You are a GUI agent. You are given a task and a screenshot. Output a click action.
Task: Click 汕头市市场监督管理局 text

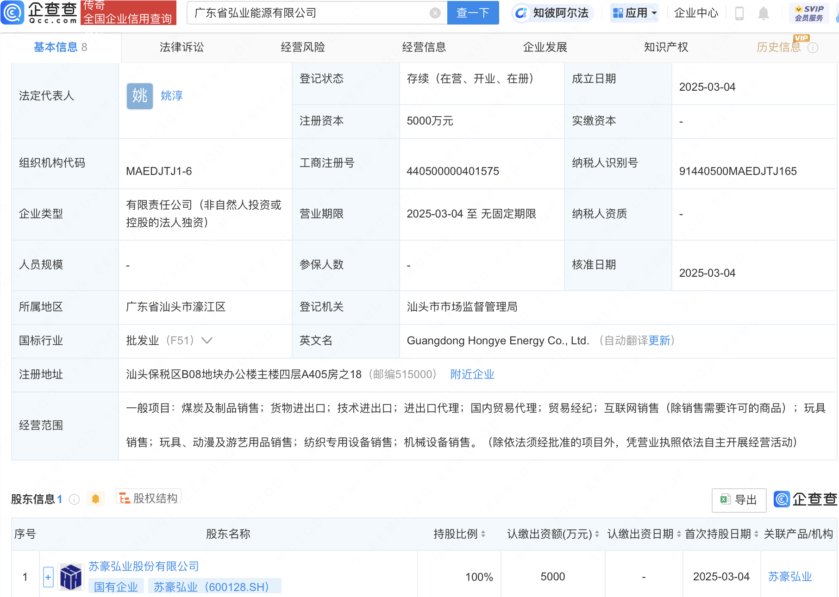pyautogui.click(x=462, y=307)
